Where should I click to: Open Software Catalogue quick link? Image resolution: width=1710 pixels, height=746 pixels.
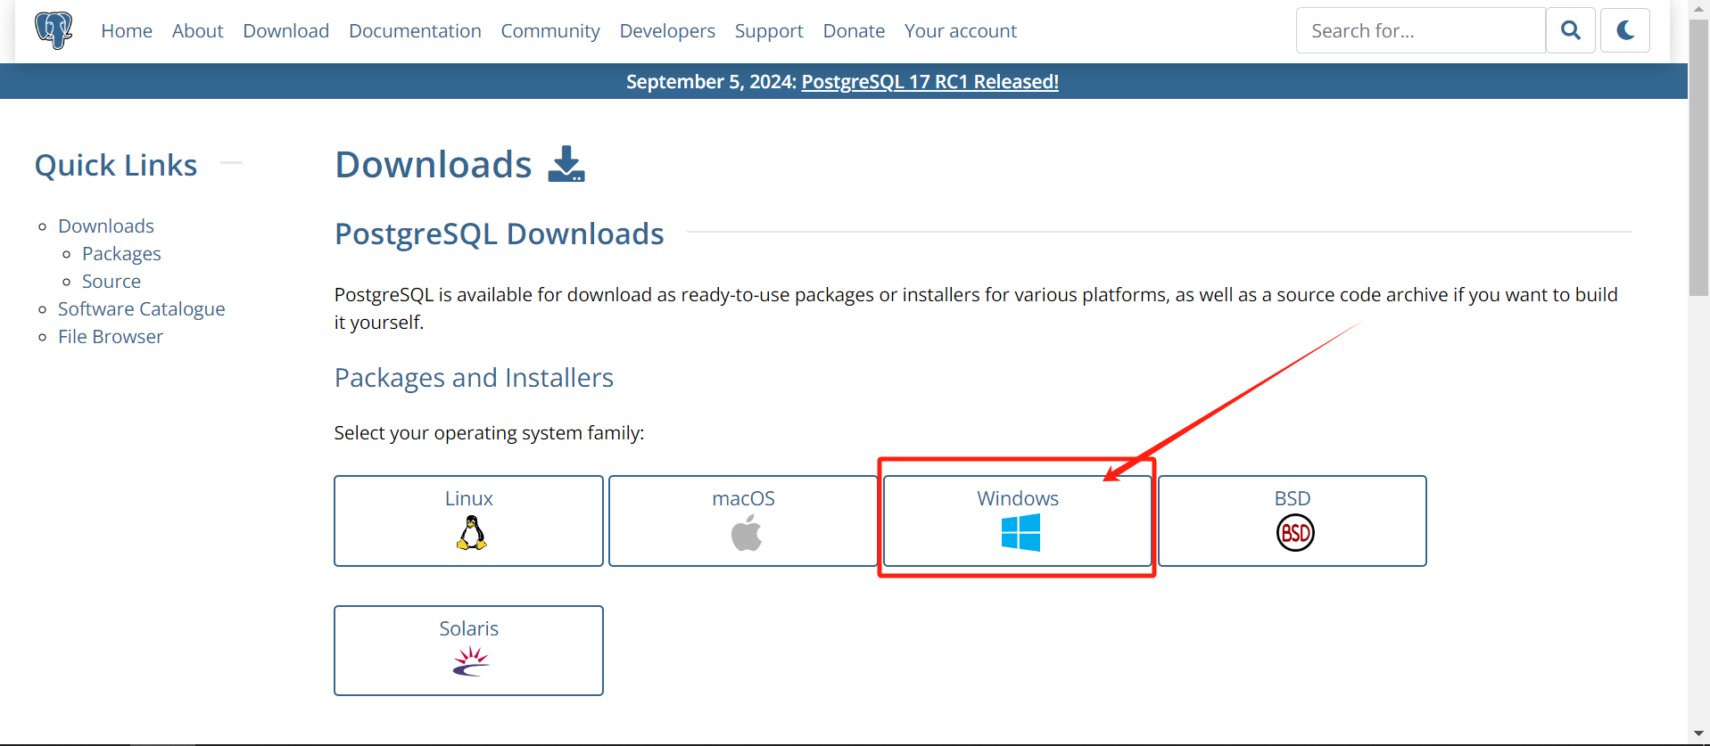[x=142, y=309]
